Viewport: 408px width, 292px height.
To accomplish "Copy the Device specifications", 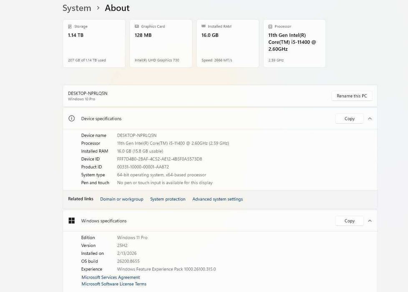I will pos(350,119).
